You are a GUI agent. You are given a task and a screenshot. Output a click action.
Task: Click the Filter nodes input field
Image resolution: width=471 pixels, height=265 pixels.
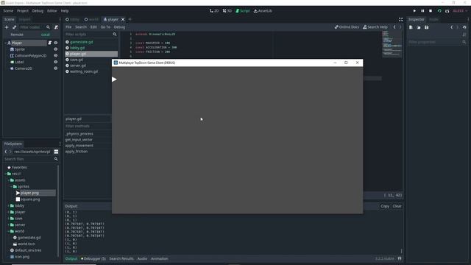click(x=33, y=27)
